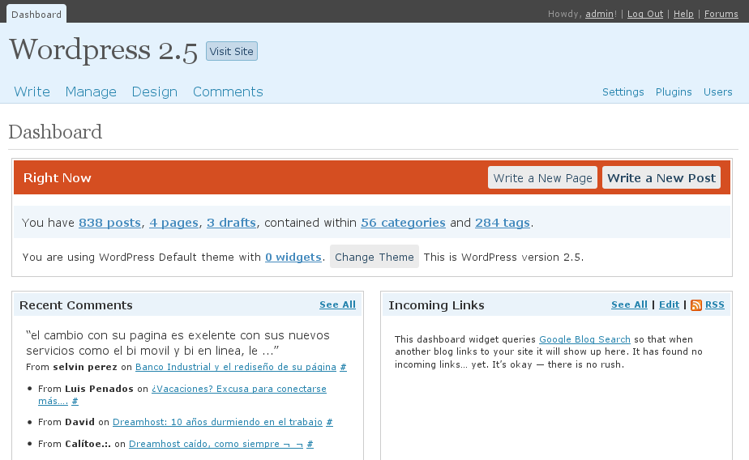The height and width of the screenshot is (460, 749).
Task: Click the text 'This is WordPress version 2.5.'
Action: point(503,258)
